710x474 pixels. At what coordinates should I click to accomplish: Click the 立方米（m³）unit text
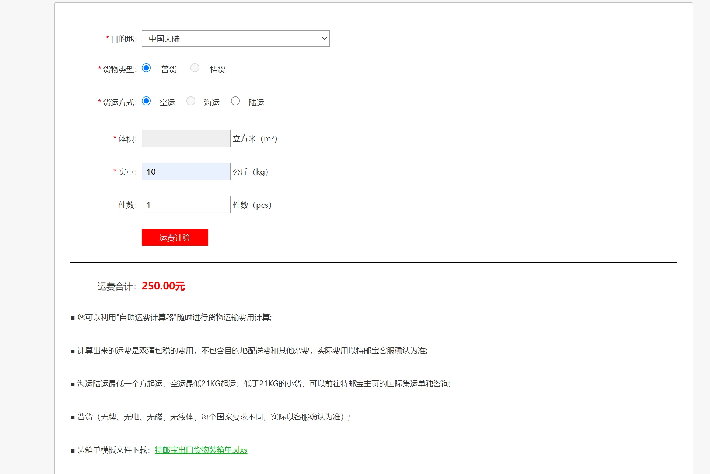pyautogui.click(x=255, y=139)
